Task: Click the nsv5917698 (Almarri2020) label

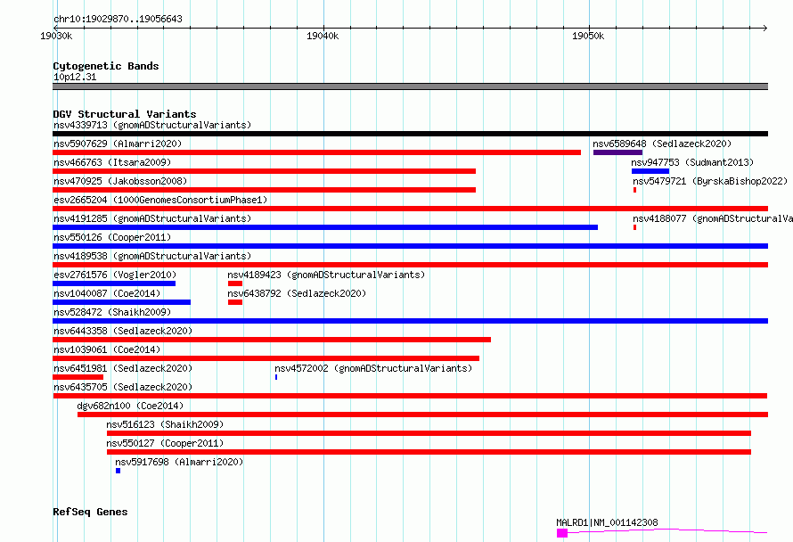Action: point(179,462)
